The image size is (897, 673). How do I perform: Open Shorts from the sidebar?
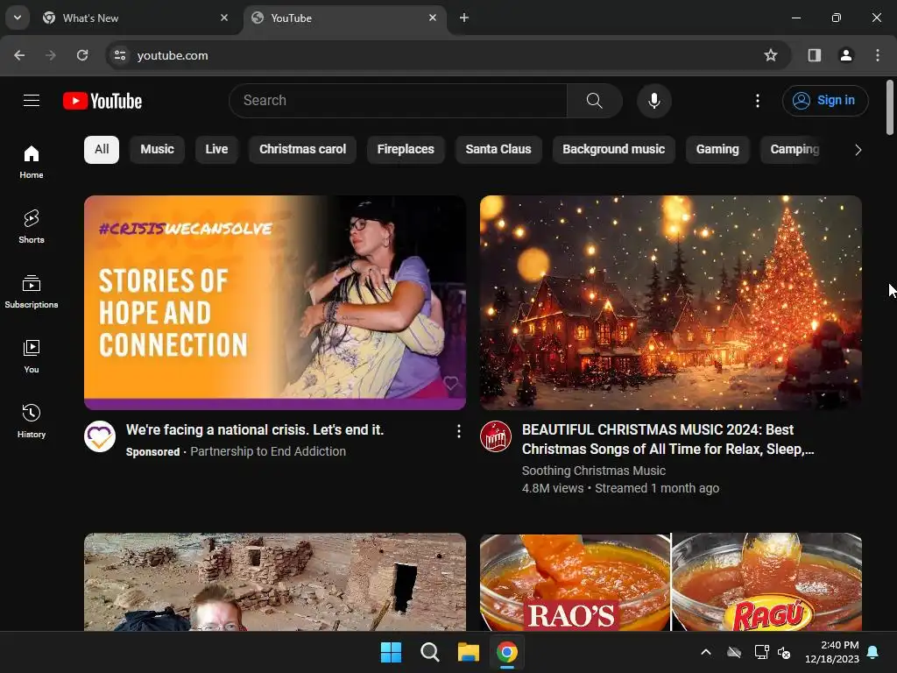32,227
